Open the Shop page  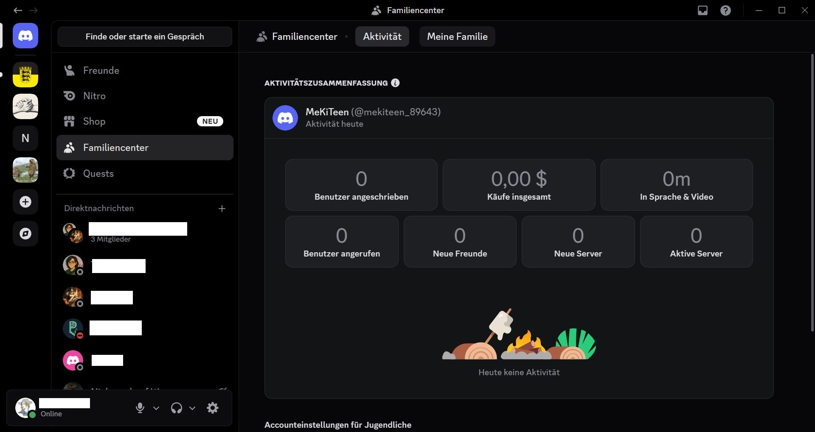click(94, 121)
